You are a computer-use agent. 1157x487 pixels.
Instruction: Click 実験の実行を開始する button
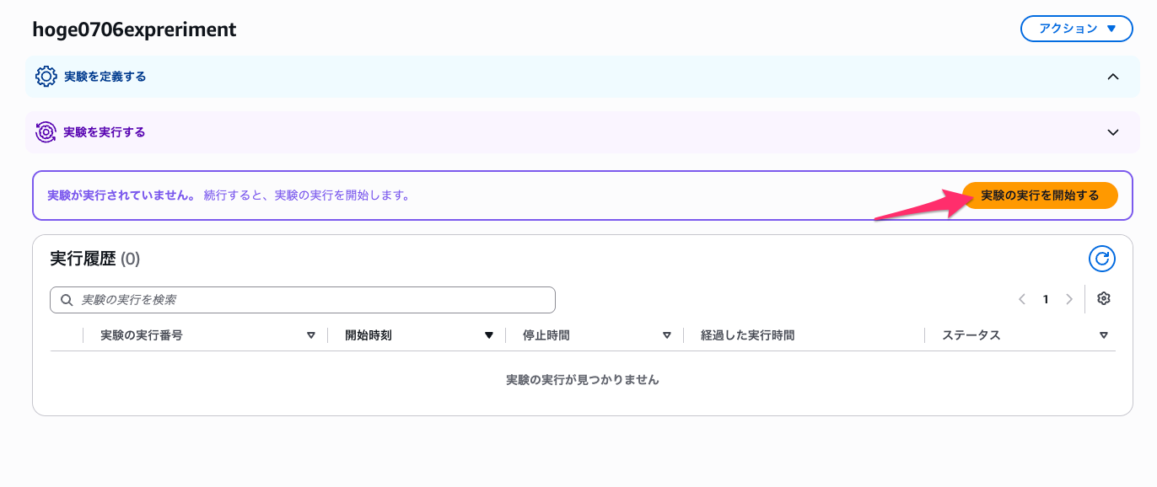(1040, 195)
